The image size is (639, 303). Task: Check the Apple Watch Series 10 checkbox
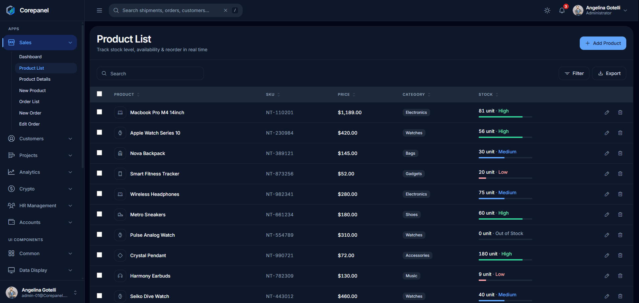(x=99, y=132)
